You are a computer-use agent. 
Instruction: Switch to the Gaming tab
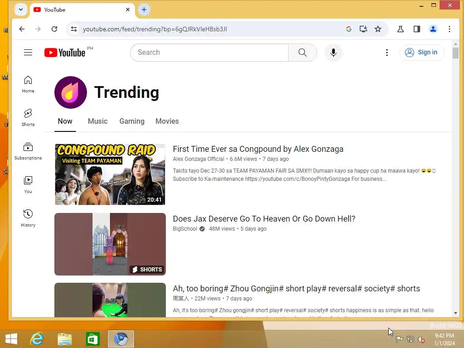[132, 121]
